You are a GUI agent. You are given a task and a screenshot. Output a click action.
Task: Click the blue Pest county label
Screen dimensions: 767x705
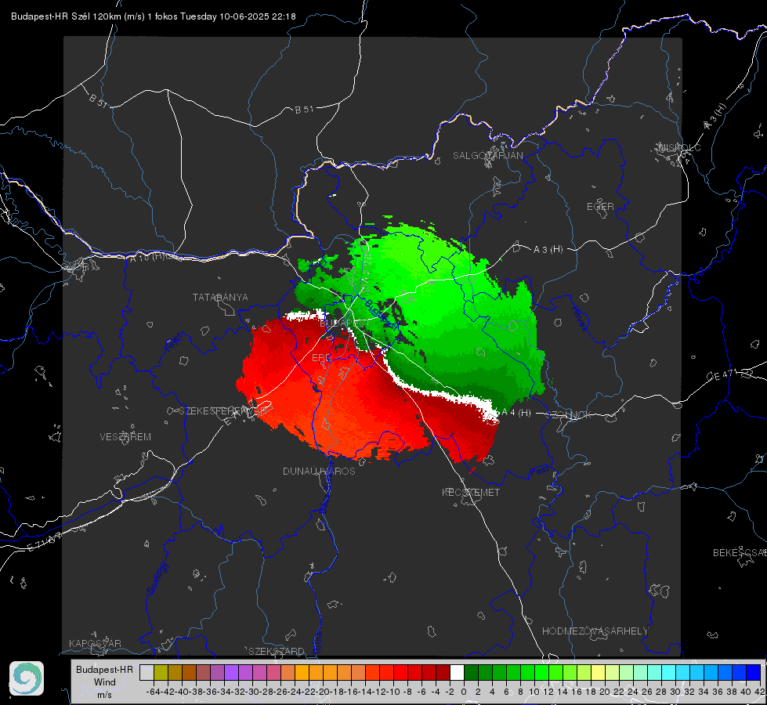pyautogui.click(x=539, y=472)
